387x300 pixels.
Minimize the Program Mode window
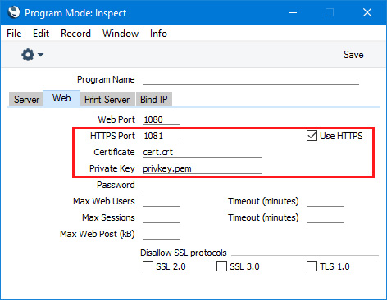pyautogui.click(x=293, y=12)
